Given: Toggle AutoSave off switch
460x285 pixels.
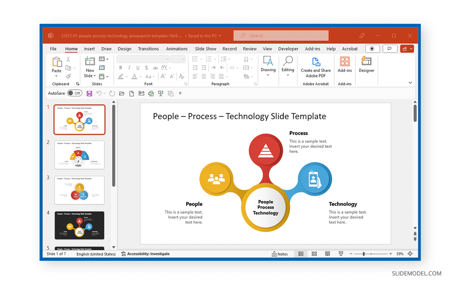Looking at the screenshot, I should point(75,93).
